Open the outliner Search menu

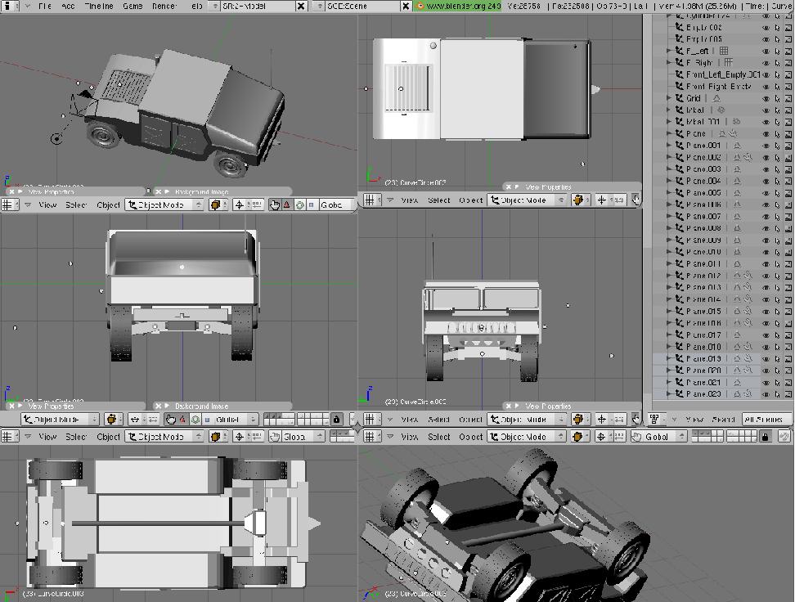(x=723, y=420)
